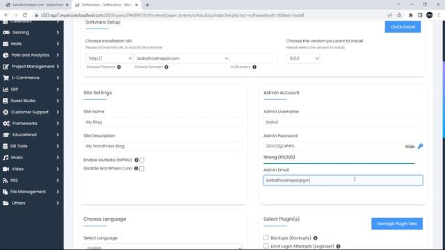Open the 6.0.2 version dropdown
This screenshot has width=445, height=250.
pos(303,58)
